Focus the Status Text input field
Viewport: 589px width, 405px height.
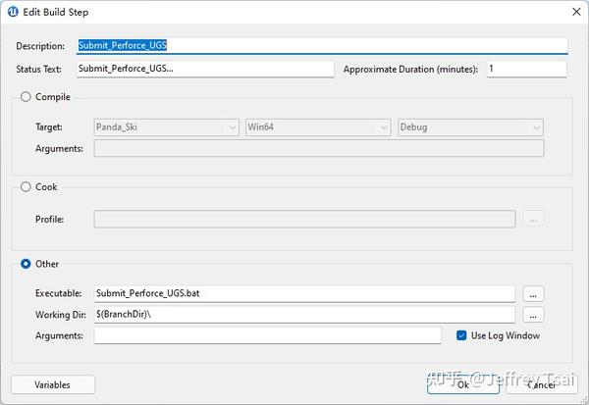(x=205, y=69)
